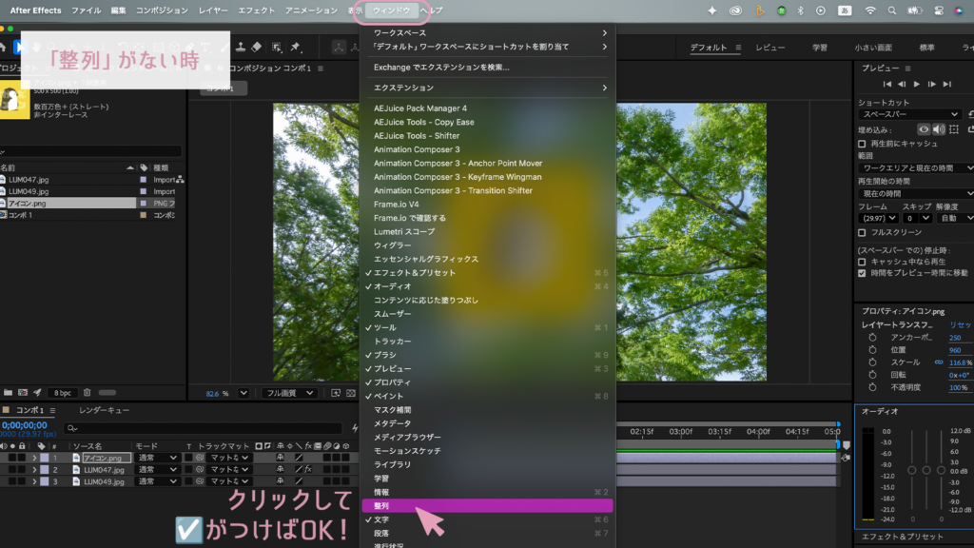
Task: Switch to the 小さい画面 workspace
Action: (x=873, y=48)
